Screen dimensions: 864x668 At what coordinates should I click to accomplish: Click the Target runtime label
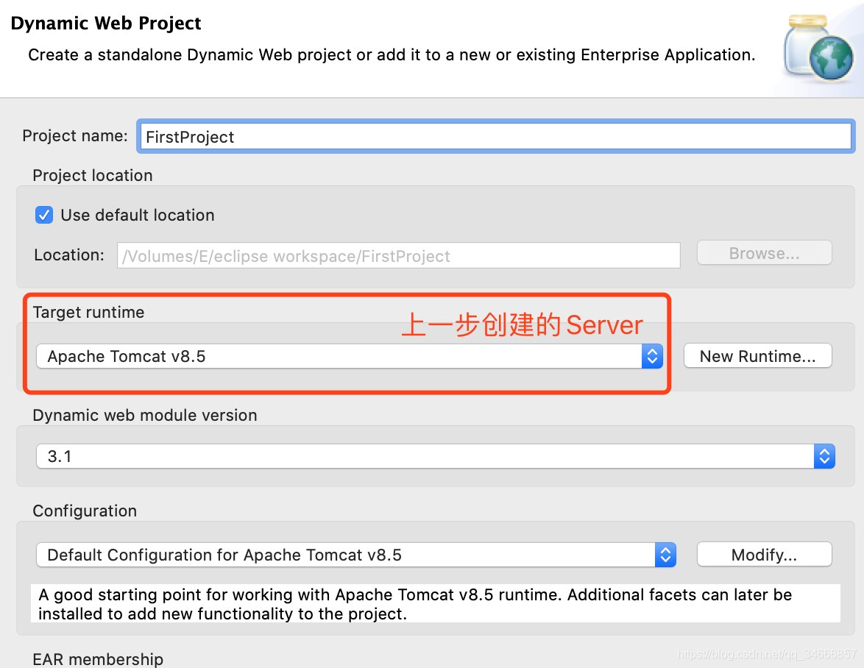tap(89, 312)
